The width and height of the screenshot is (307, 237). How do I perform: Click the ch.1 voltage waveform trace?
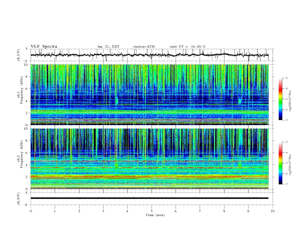coord(149,55)
